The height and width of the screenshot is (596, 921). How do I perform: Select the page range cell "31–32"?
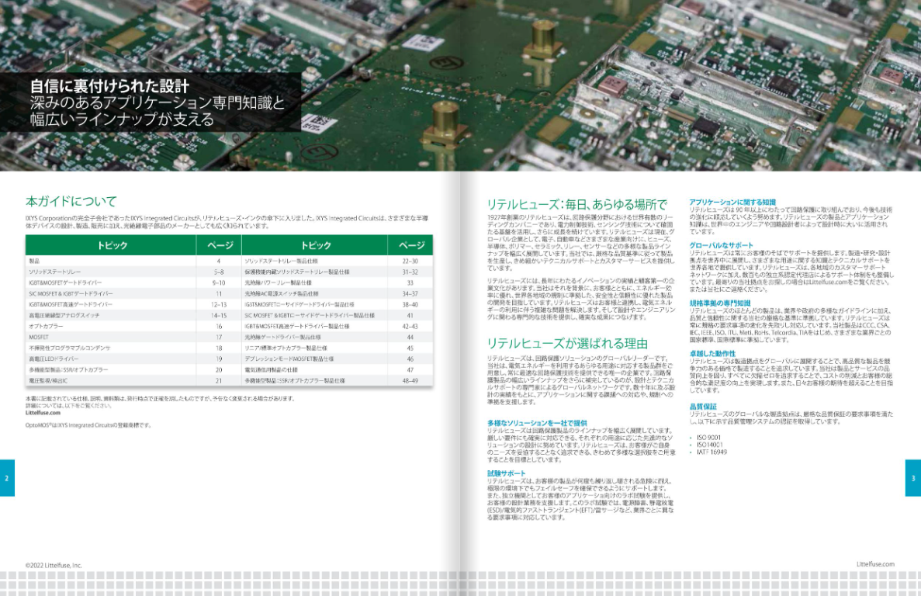pos(410,272)
